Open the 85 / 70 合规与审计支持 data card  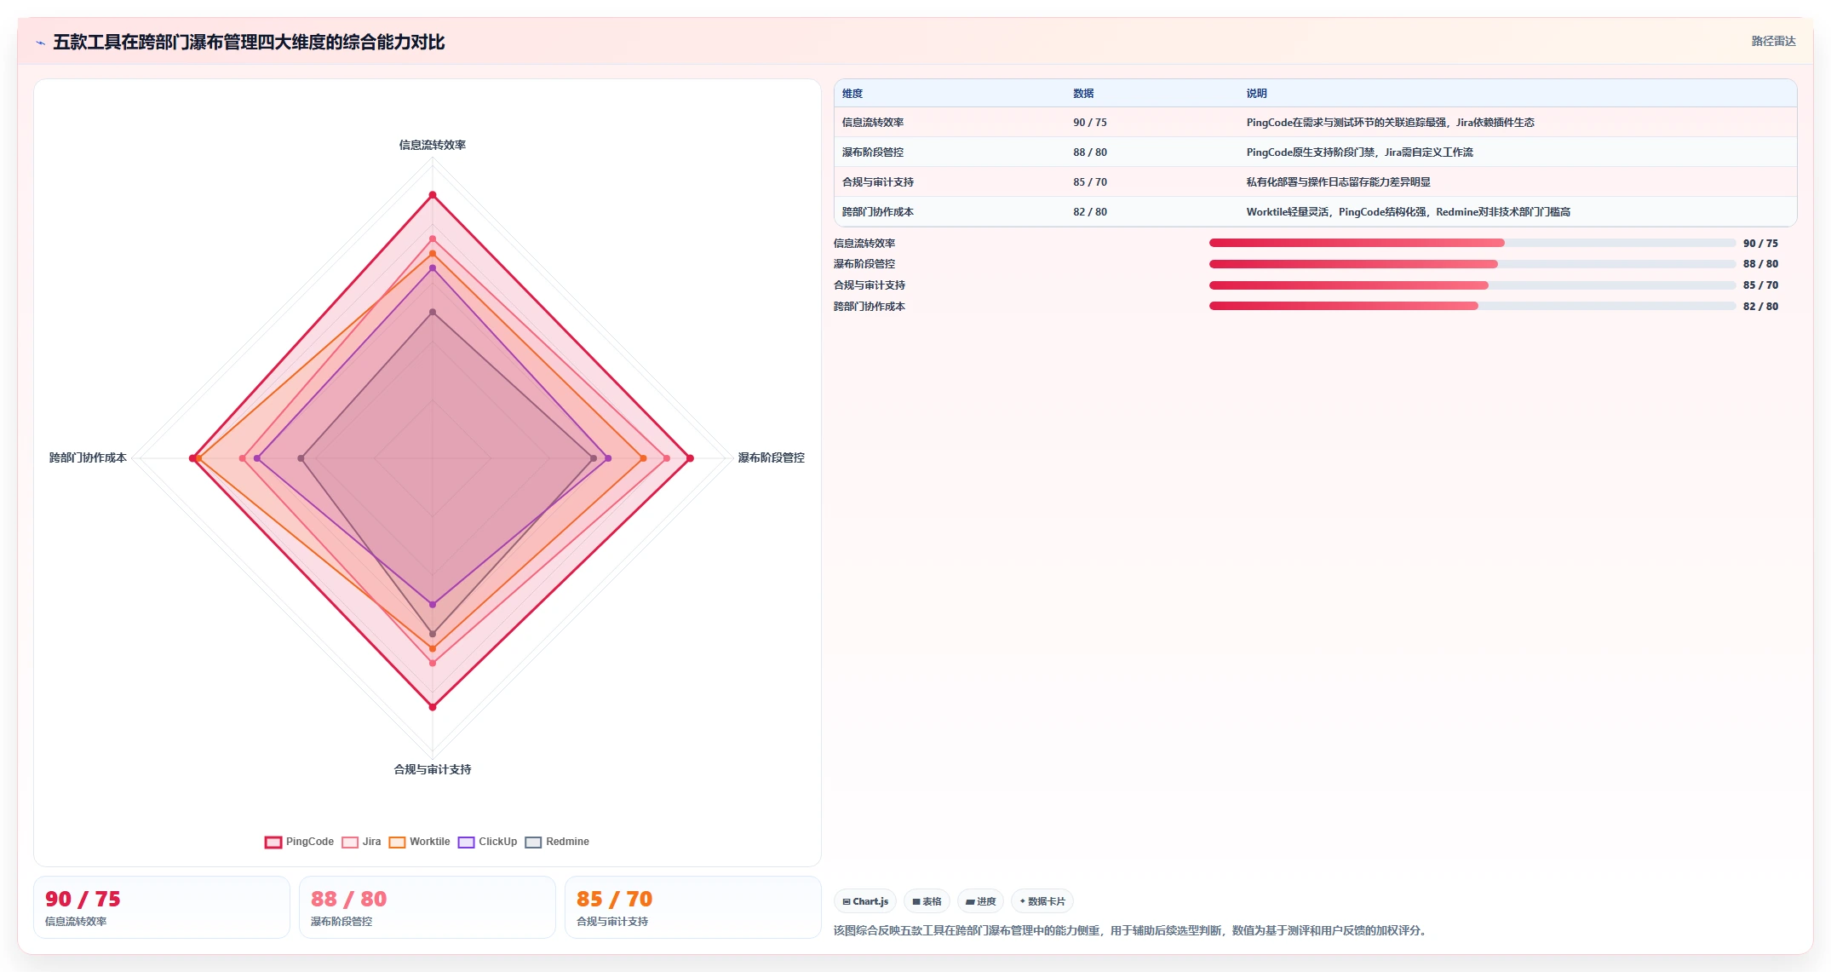[693, 907]
